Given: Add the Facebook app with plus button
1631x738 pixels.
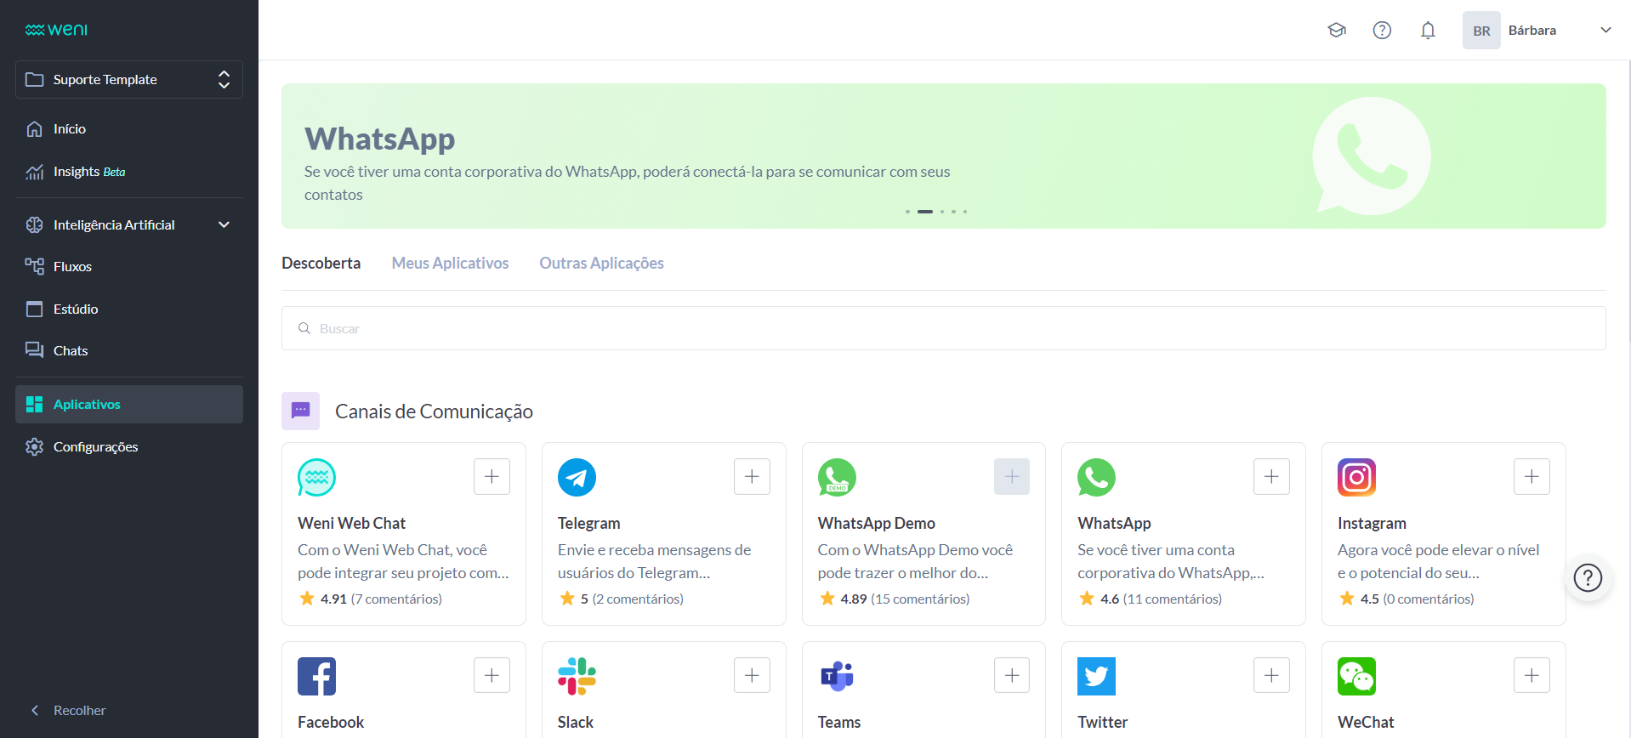Looking at the screenshot, I should tap(492, 675).
